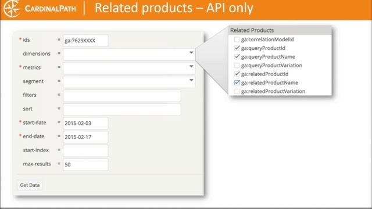Focus the ids input field
Image resolution: width=372 pixels, height=209 pixels.
coord(85,41)
